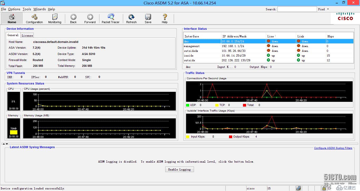Screen dimensions: 360x191
Task: Open the Tools menu
Action: point(27,9)
